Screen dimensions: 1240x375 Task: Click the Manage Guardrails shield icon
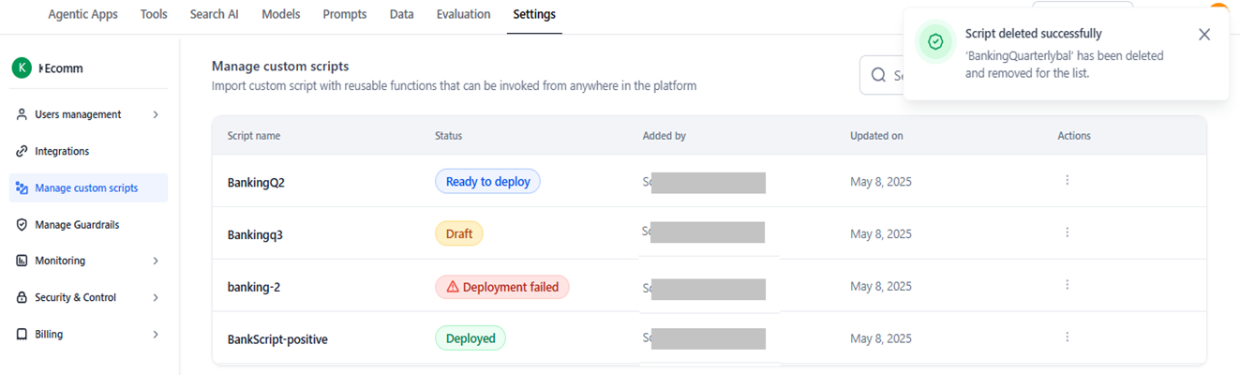(22, 225)
